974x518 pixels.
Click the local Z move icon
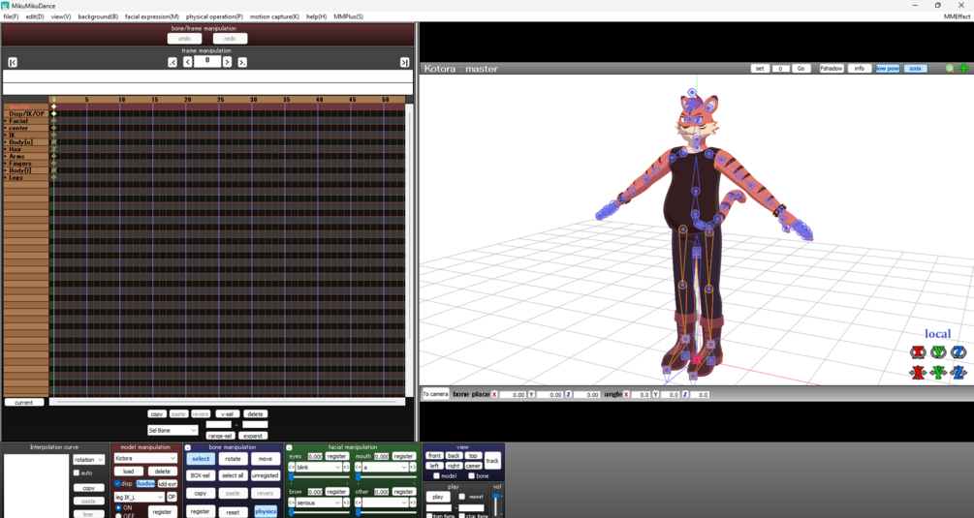(958, 373)
